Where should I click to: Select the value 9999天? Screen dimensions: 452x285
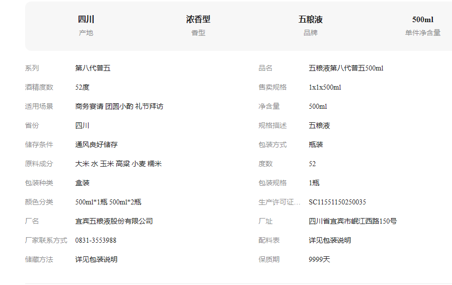coord(319,259)
